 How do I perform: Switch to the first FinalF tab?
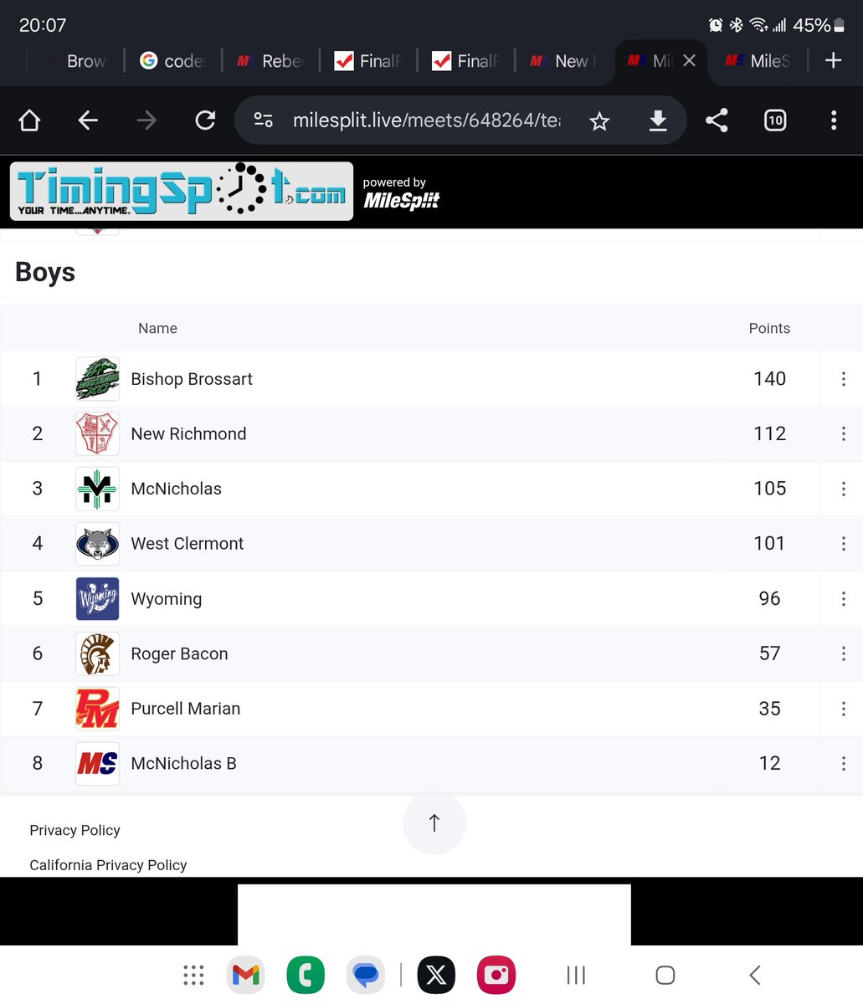pos(368,60)
